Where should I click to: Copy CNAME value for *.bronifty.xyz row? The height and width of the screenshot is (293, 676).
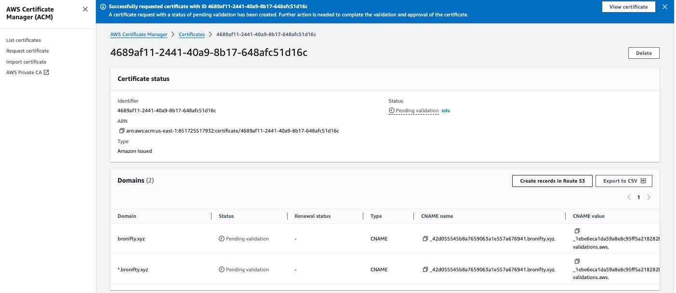pyautogui.click(x=577, y=261)
